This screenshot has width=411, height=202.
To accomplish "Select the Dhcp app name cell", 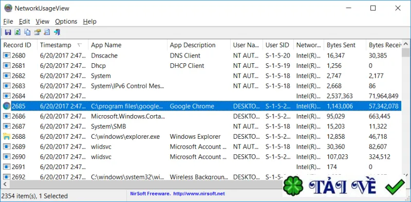I will click(98, 66).
